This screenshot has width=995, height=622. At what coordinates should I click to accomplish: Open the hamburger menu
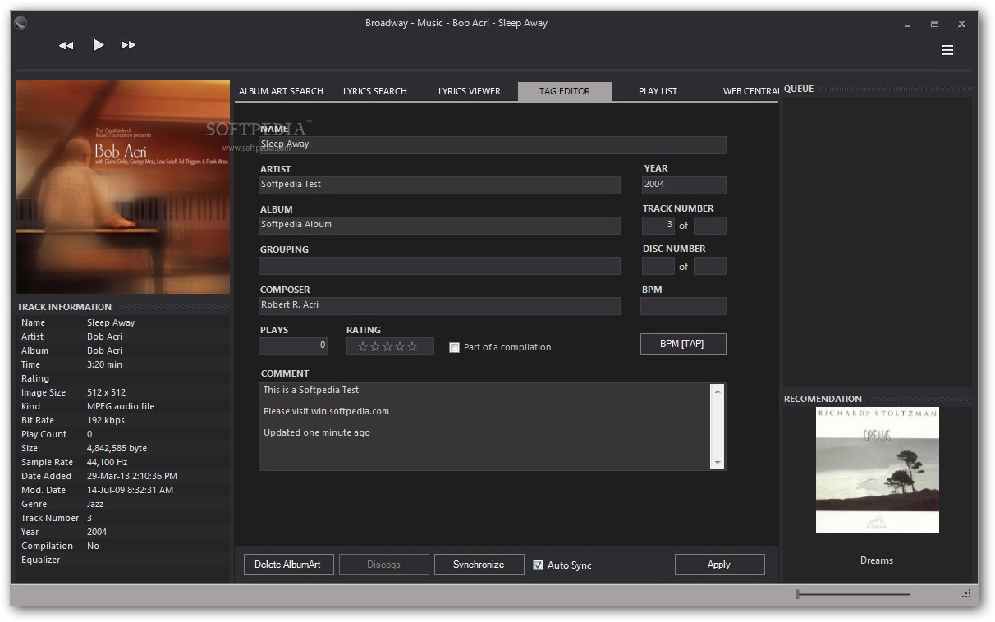tap(947, 50)
